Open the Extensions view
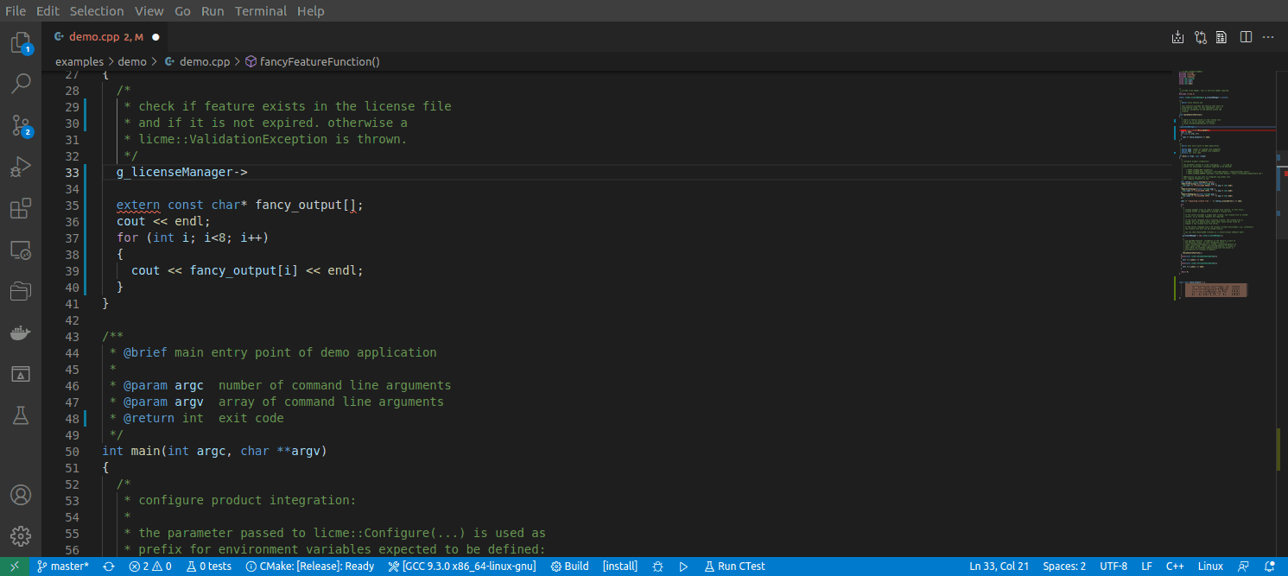This screenshot has width=1288, height=576. (21, 208)
